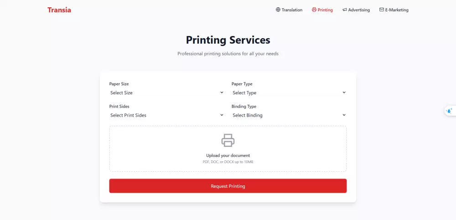
Task: Click the Binding Type chevron arrow
Action: tap(344, 115)
